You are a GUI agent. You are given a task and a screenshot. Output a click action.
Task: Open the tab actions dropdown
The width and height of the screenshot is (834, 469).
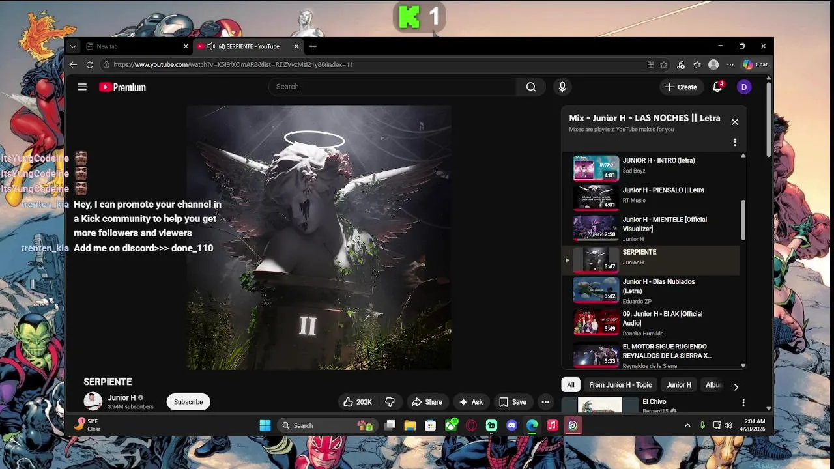pos(73,46)
